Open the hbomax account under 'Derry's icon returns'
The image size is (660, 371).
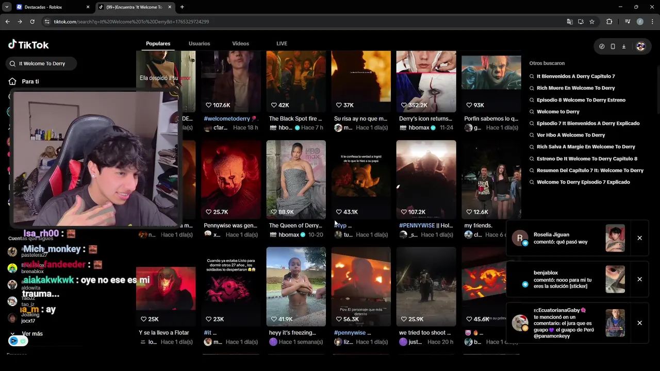(419, 128)
